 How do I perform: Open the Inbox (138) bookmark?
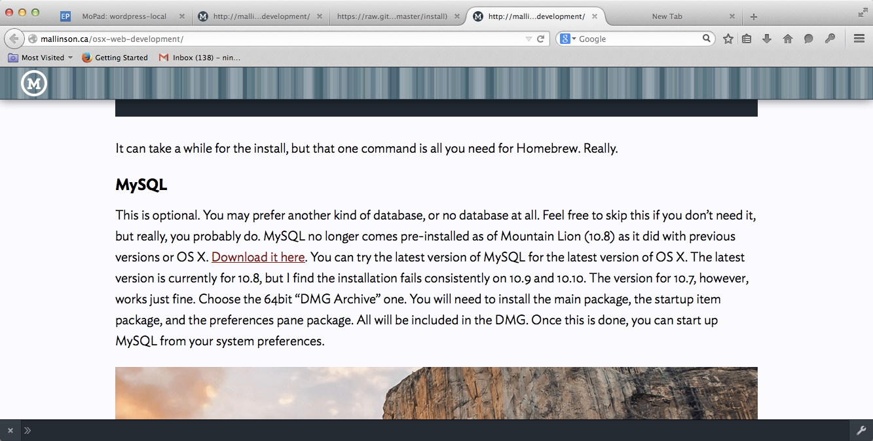pos(200,58)
